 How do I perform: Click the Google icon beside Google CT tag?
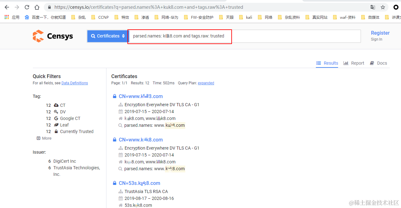[56, 118]
